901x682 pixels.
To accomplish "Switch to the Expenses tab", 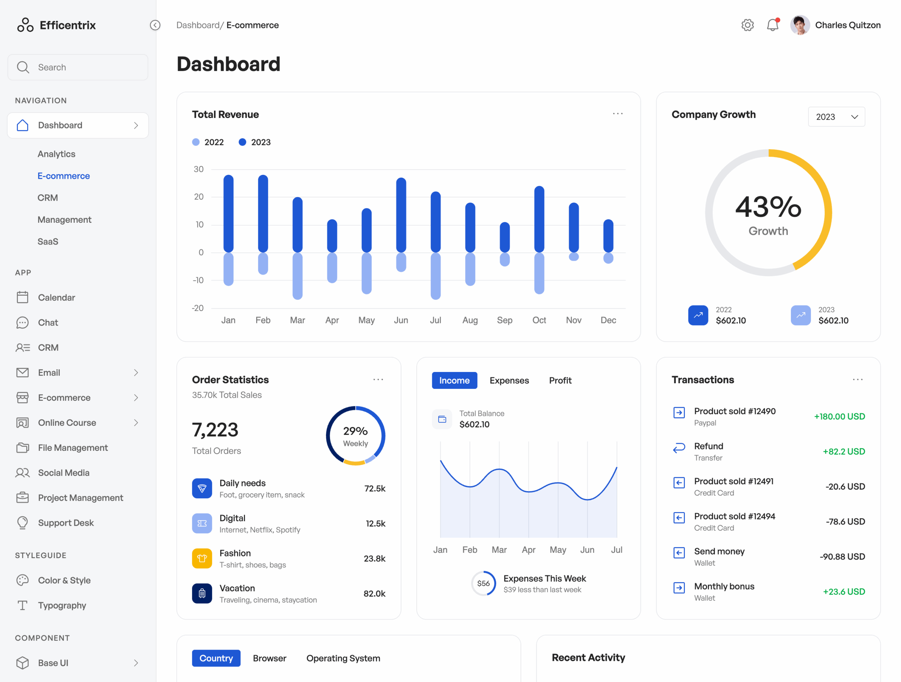I will click(x=509, y=380).
